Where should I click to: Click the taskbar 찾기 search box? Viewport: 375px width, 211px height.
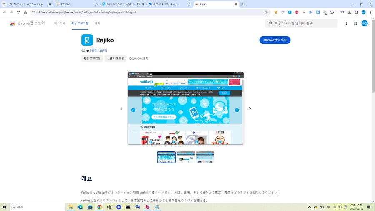37,207
